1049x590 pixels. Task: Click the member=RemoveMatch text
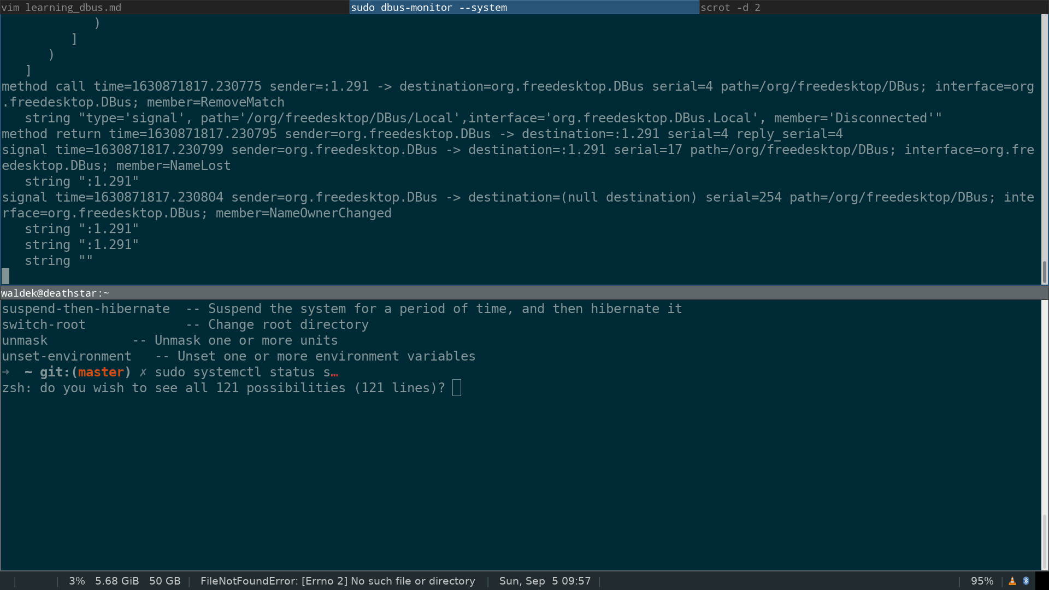pos(216,102)
